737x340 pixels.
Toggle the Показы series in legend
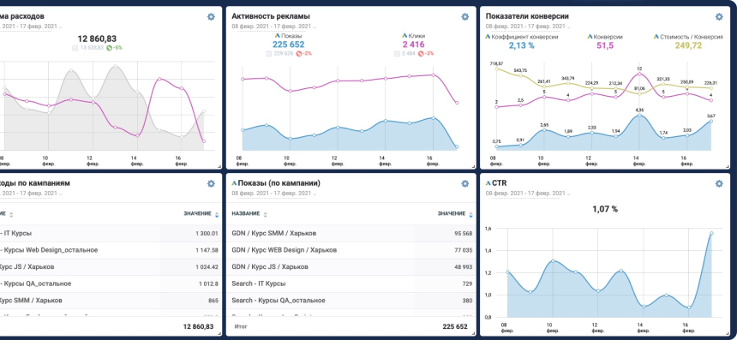tap(289, 36)
